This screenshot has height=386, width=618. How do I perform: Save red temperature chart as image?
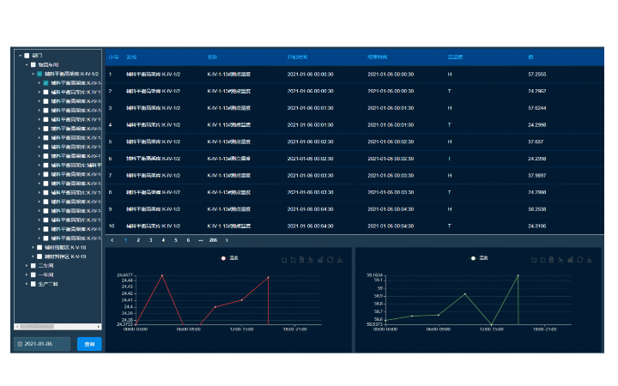coord(340,260)
